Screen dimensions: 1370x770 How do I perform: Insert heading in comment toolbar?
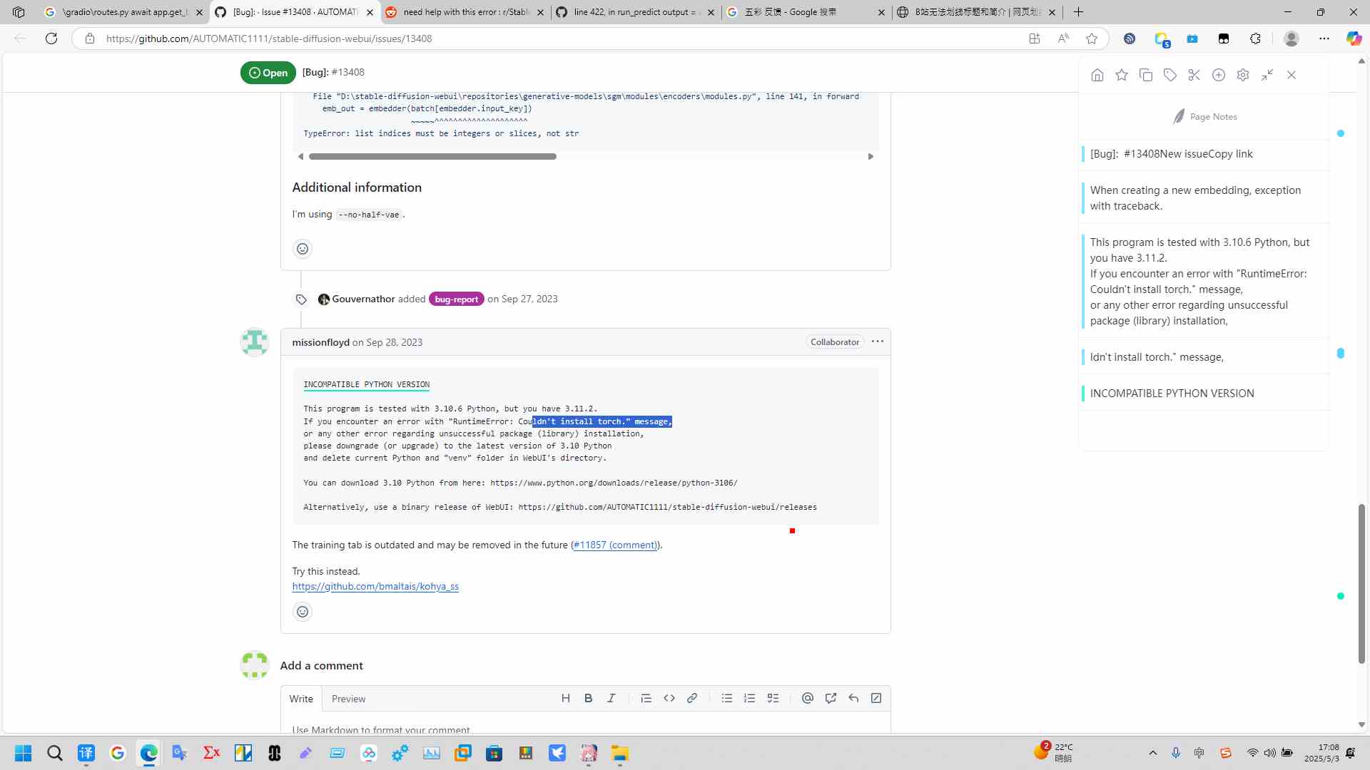[566, 699]
